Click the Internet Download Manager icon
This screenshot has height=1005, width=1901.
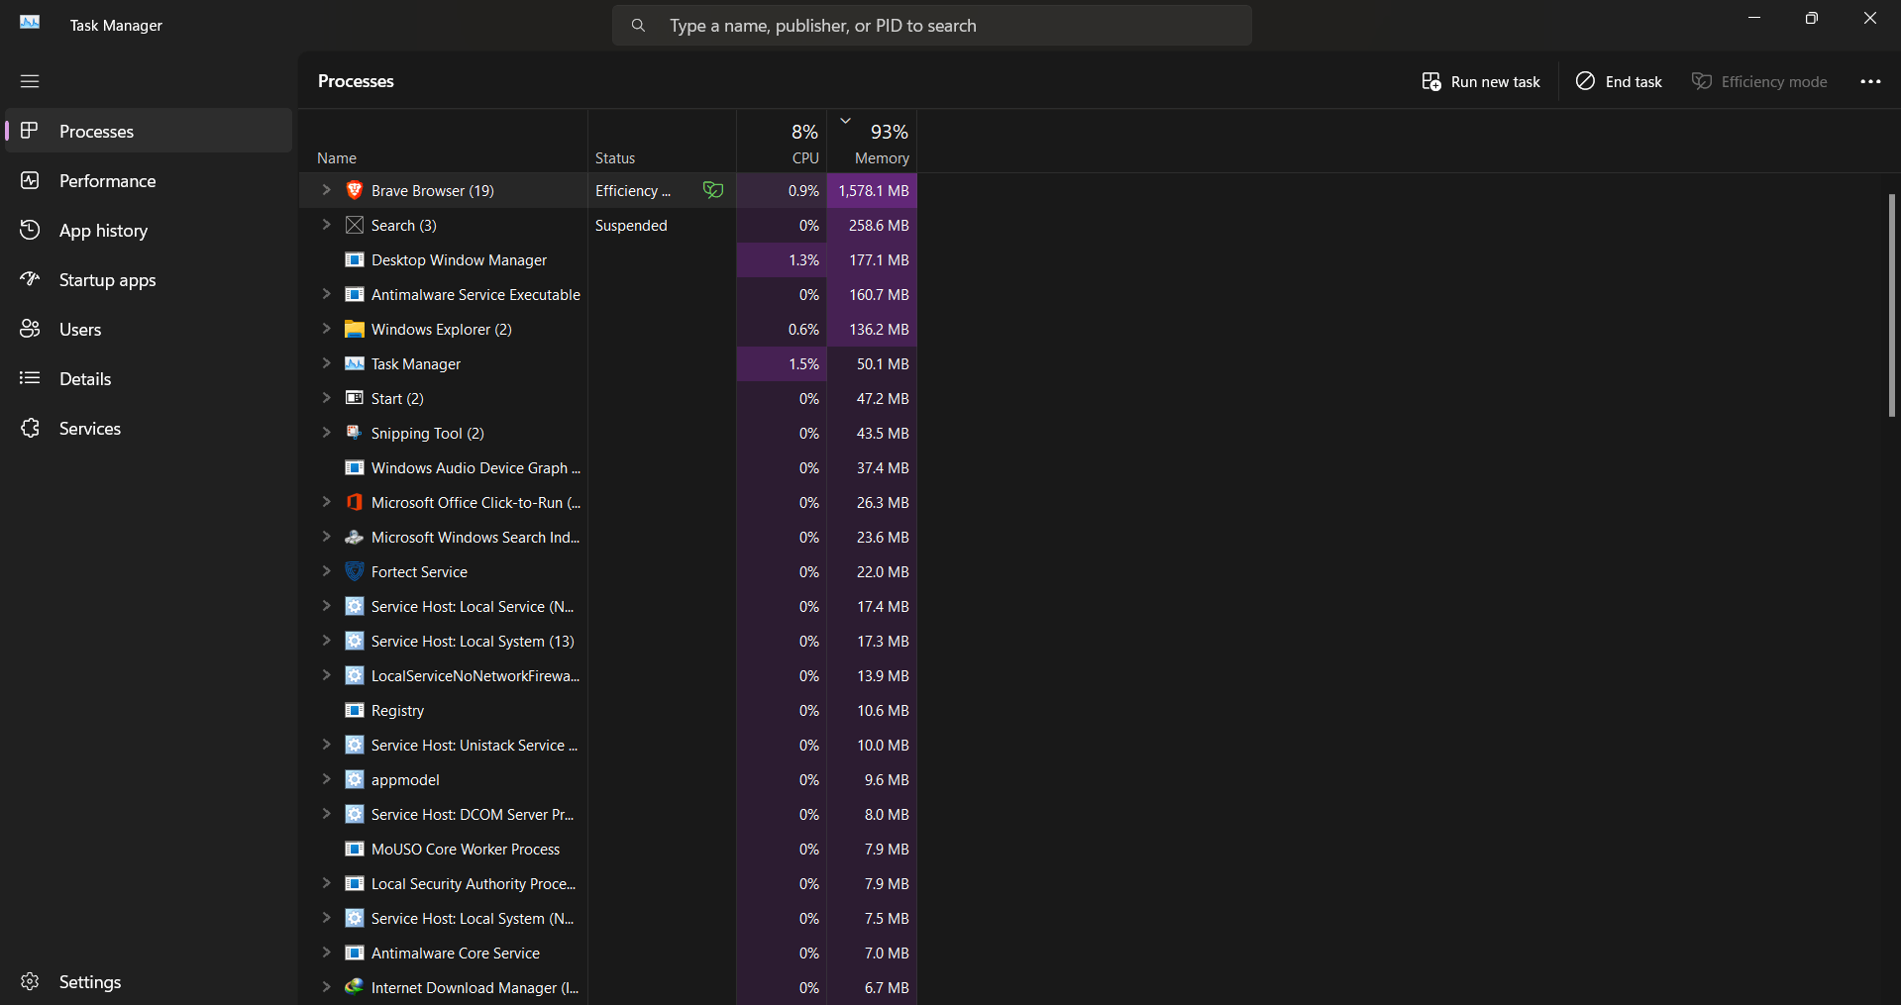pyautogui.click(x=354, y=987)
